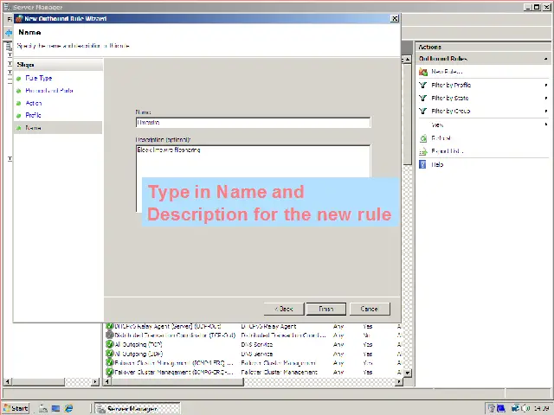Image resolution: width=554 pixels, height=415 pixels.
Task: Click gray icon of Distributed Transaction Coordinator rule
Action: (110, 335)
